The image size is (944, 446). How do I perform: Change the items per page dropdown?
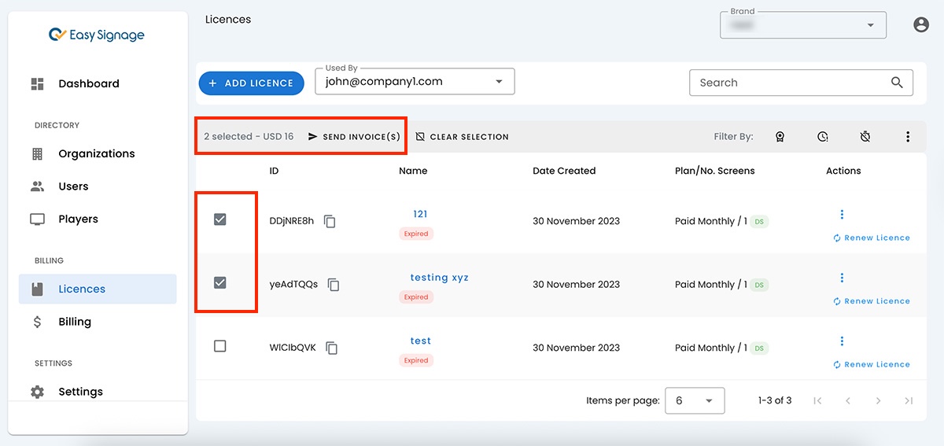(695, 400)
